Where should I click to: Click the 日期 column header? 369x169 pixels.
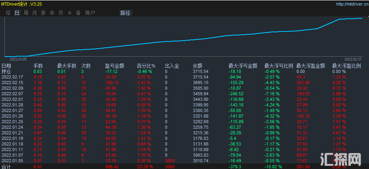(6, 66)
